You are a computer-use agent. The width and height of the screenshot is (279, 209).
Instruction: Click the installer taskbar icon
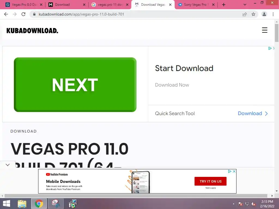pos(73,204)
